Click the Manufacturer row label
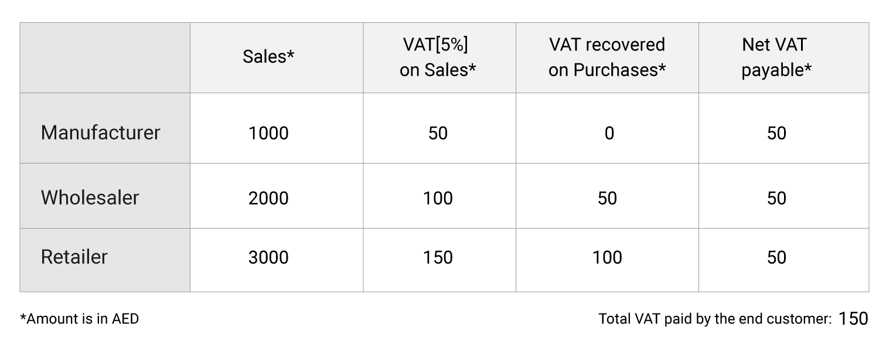The image size is (886, 354). click(x=100, y=132)
